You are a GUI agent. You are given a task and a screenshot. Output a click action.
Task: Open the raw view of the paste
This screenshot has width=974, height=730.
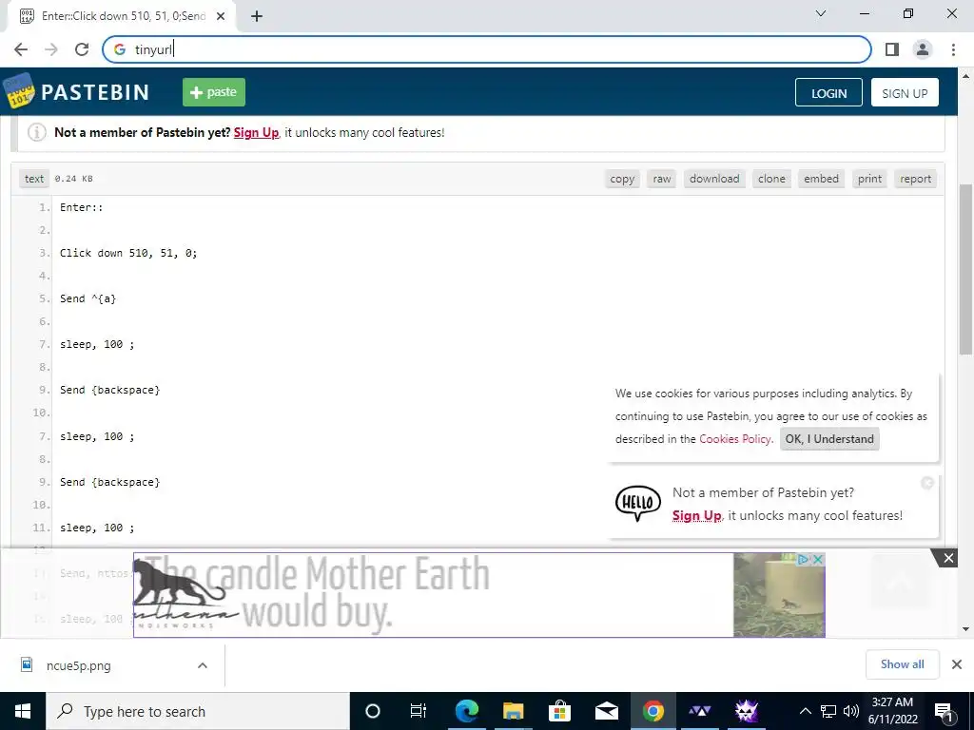662,179
